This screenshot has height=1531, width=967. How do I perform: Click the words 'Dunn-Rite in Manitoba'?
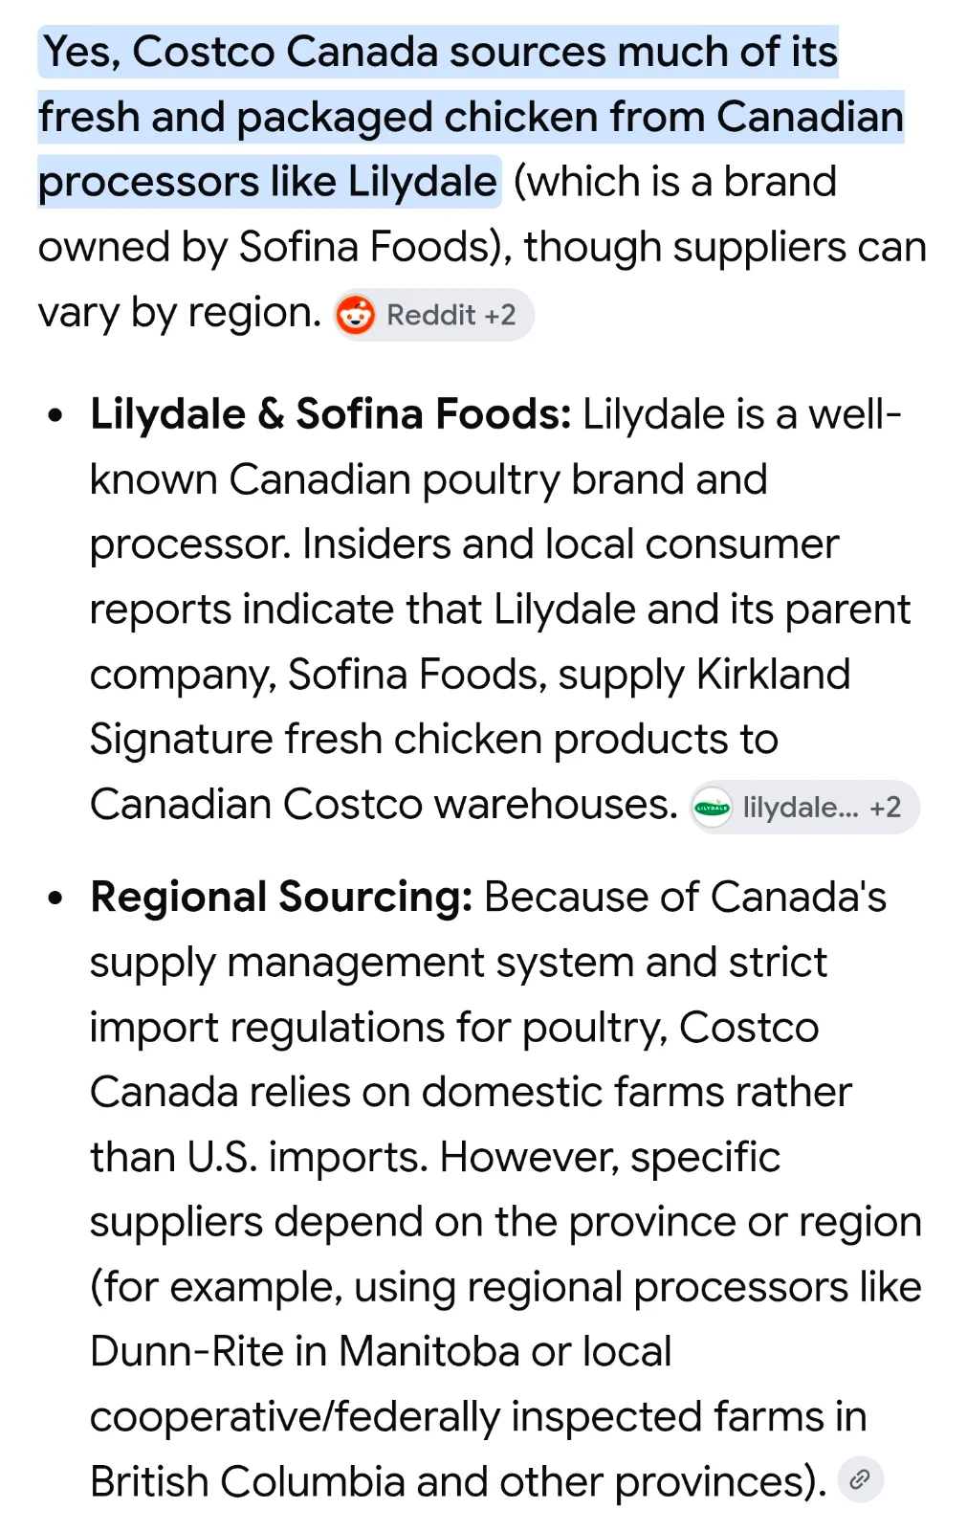coord(305,1352)
